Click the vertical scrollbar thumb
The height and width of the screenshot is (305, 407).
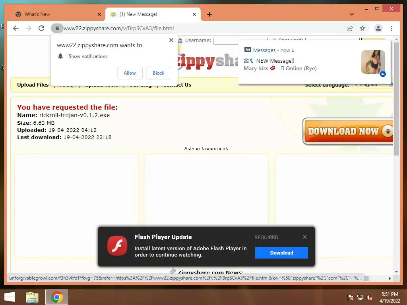(x=396, y=99)
